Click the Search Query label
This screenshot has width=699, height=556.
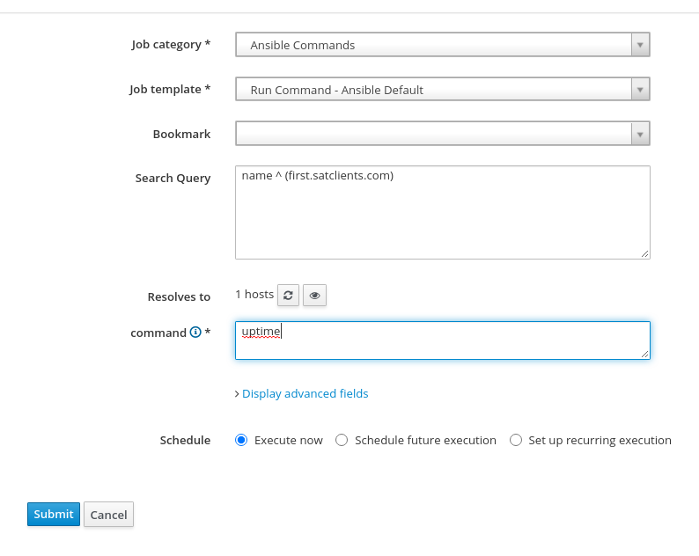[x=173, y=178]
